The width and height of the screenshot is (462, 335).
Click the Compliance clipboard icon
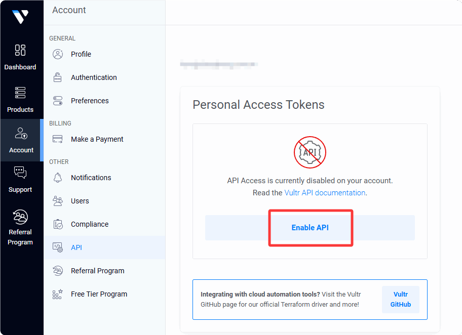point(58,224)
